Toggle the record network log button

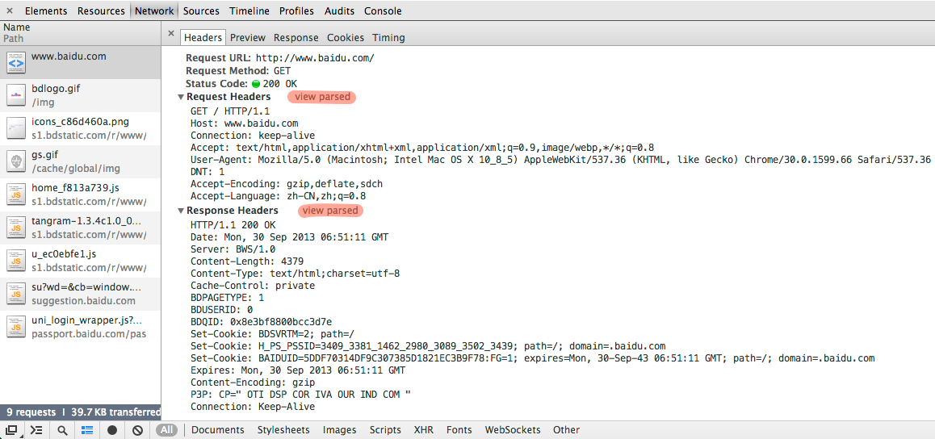(x=112, y=430)
